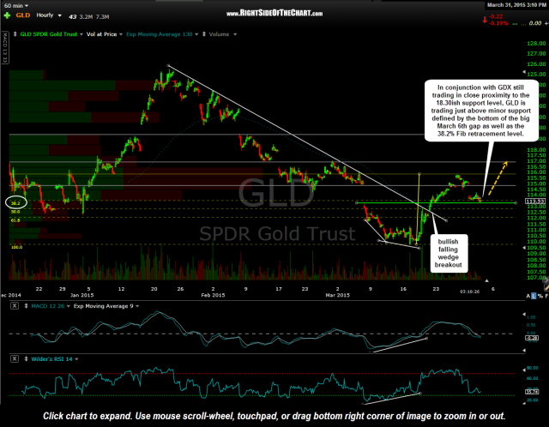Click the price scale arrow near 125.00
Viewport: 549px width, 427px height.
(x=524, y=72)
